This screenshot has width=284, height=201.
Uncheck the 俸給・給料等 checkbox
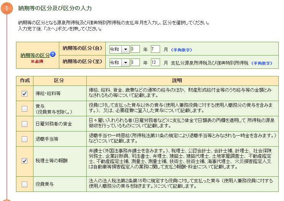point(24,93)
